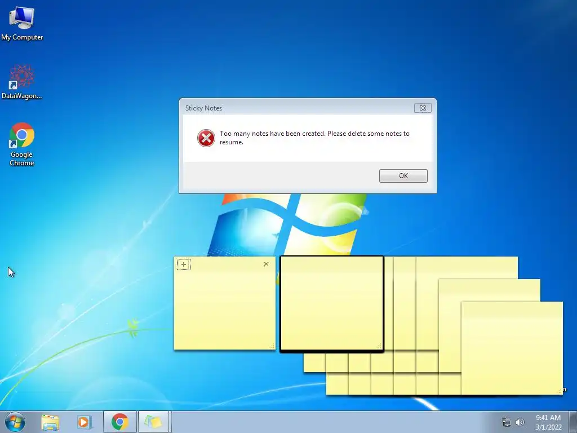Click the Show desktop strip at taskbar end
This screenshot has width=577, height=433.
(573, 422)
